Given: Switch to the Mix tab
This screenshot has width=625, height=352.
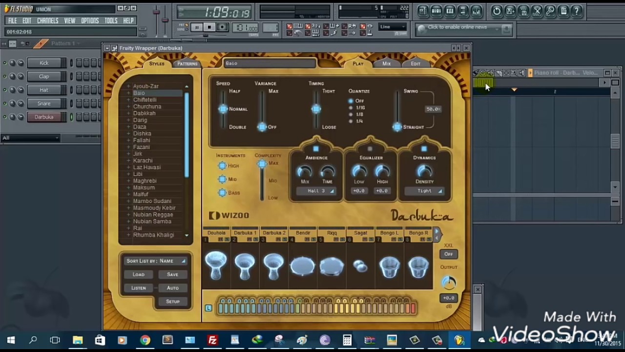Looking at the screenshot, I should click(x=386, y=64).
